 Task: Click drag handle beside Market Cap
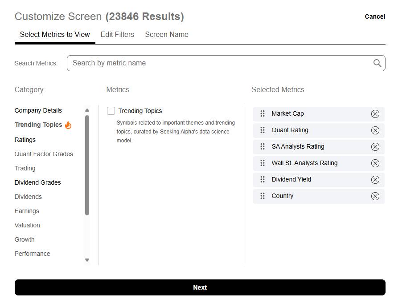pos(263,113)
